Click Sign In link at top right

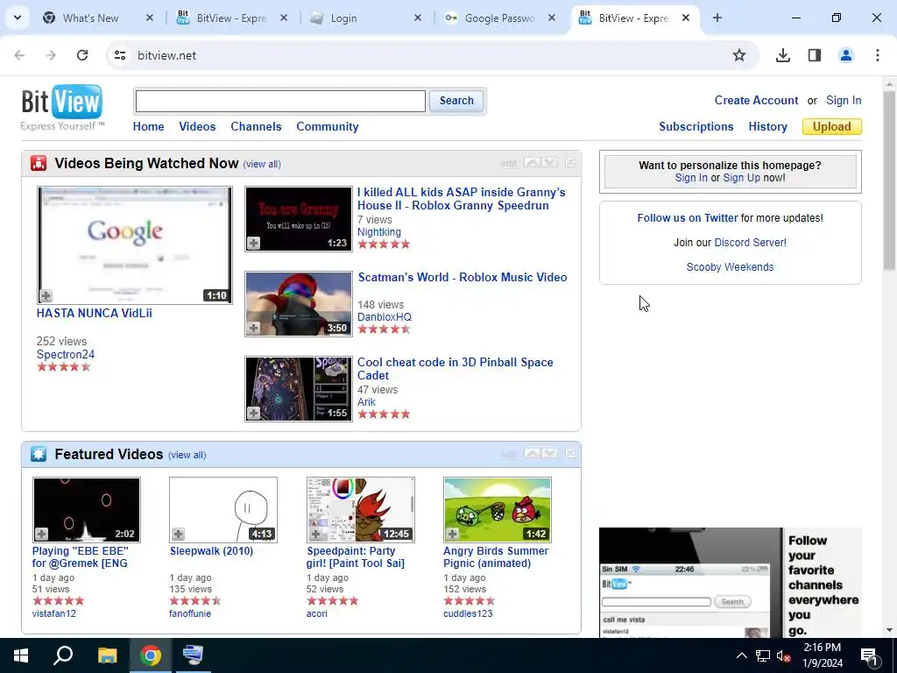(844, 100)
